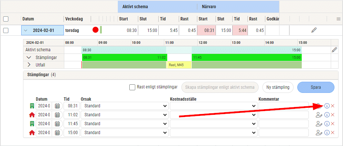Click the Närvaro group header
The height and width of the screenshot is (146, 343).
click(x=238, y=7)
